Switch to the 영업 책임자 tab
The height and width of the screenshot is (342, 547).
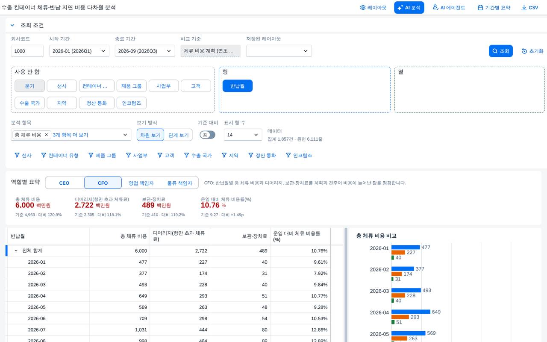pyautogui.click(x=141, y=183)
